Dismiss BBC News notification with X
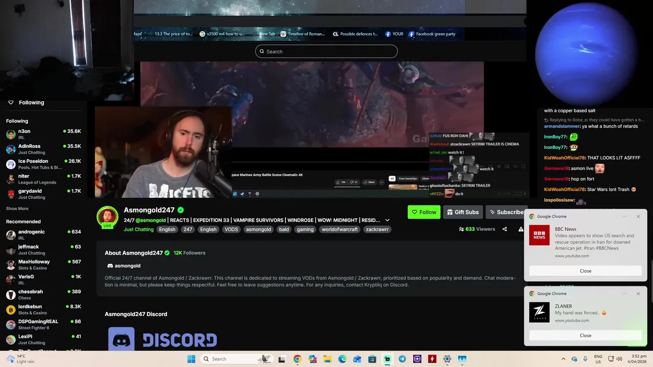The image size is (653, 367). 638,216
